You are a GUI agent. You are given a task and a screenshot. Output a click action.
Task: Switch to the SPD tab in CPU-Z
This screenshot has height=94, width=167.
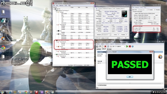click(114, 9)
